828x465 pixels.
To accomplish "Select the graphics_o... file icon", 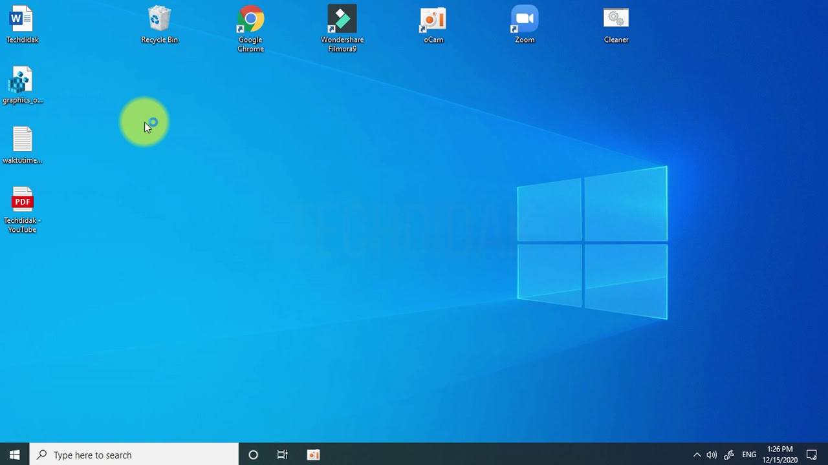I will click(x=22, y=85).
